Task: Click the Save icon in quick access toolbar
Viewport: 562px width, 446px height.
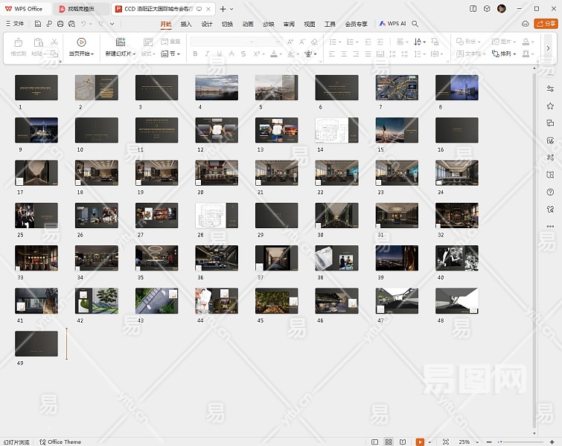Action: [x=38, y=24]
